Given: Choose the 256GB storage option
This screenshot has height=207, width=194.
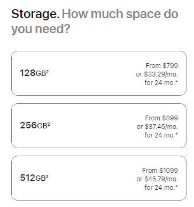Looking at the screenshot, I should click(x=99, y=126).
